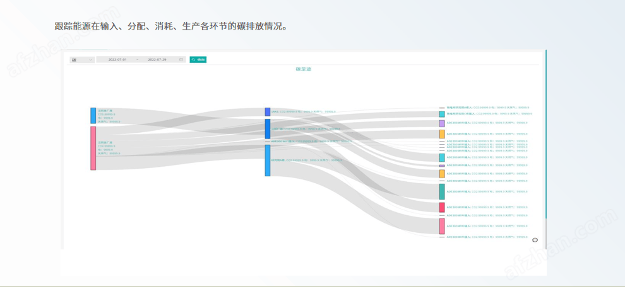
Task: Open the date range calendar icon
Action: [x=181, y=60]
